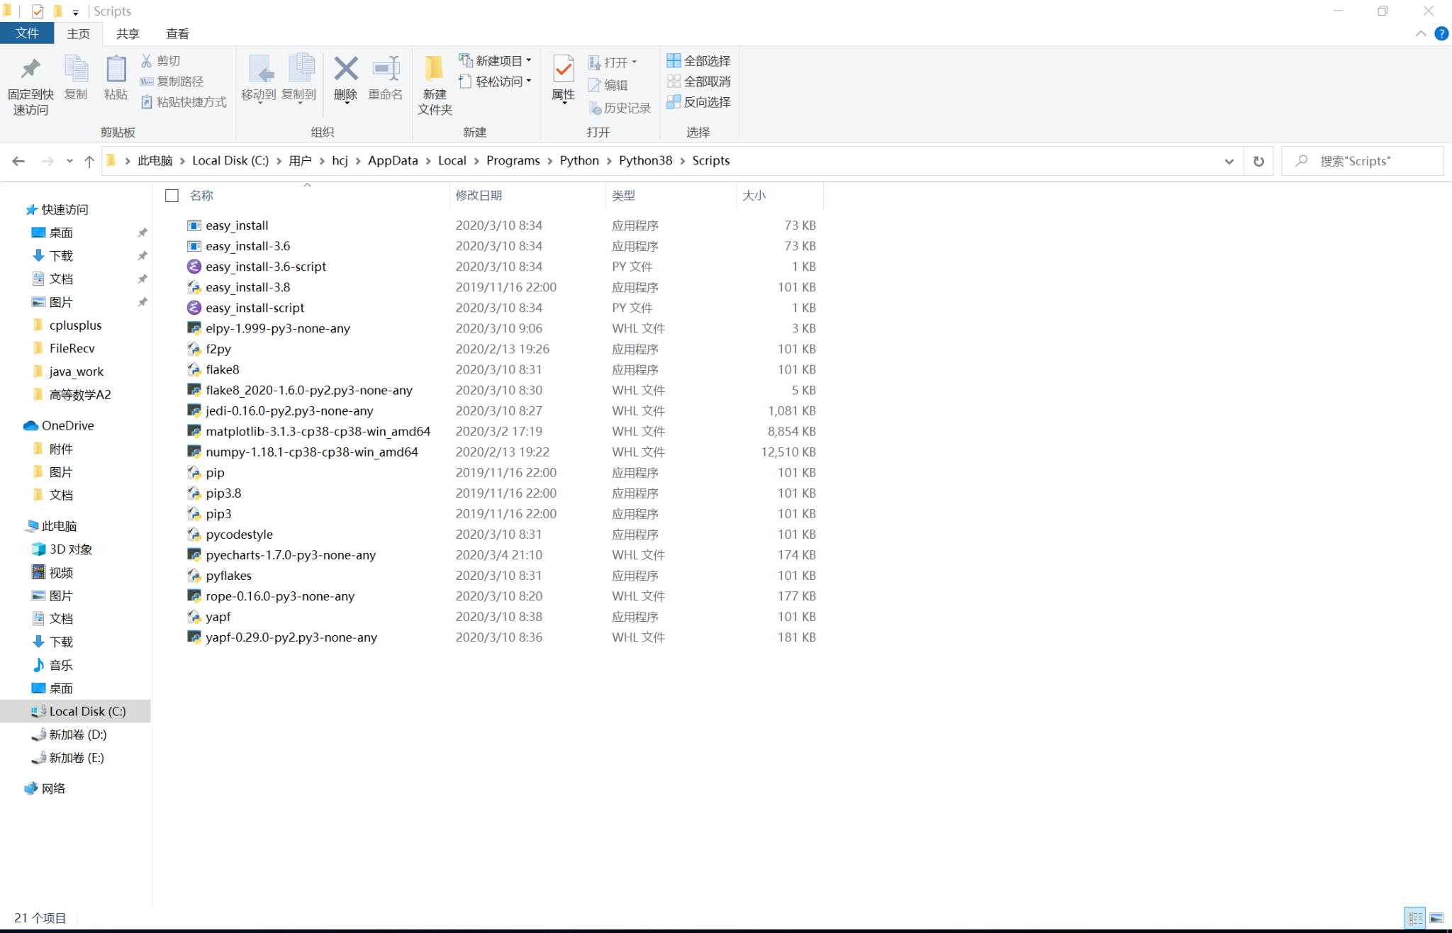Open the 新建项目 dropdown
The image size is (1452, 933).
[x=496, y=61]
